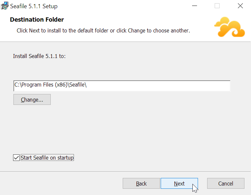
Task: Focus the install path input field
Action: [122, 86]
